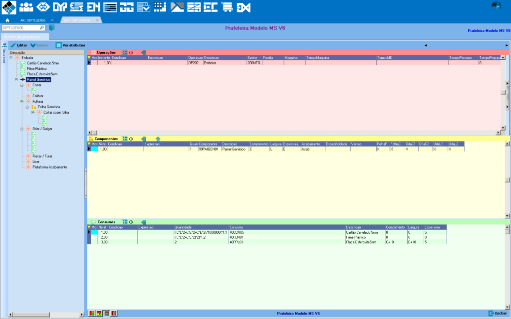The width and height of the screenshot is (511, 319).
Task: Click the up arrow icon in Componentes header
Action: [158, 139]
